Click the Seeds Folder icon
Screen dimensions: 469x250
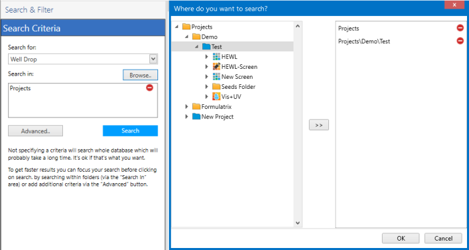pos(216,86)
